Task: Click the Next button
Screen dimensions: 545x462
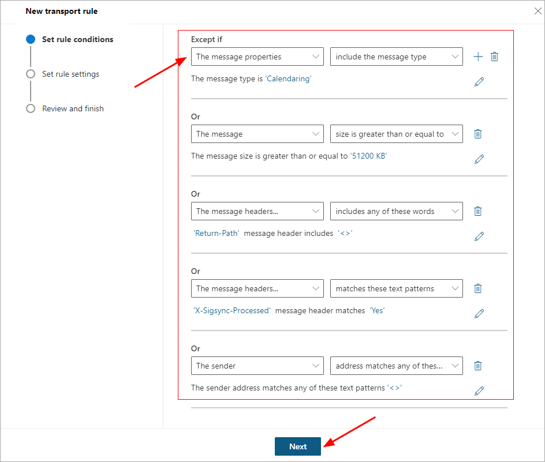Action: (x=298, y=446)
